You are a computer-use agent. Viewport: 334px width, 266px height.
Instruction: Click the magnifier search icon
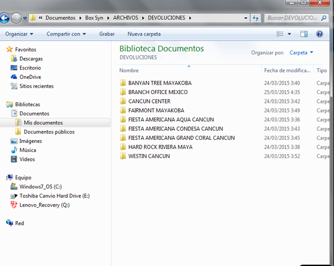[323, 18]
